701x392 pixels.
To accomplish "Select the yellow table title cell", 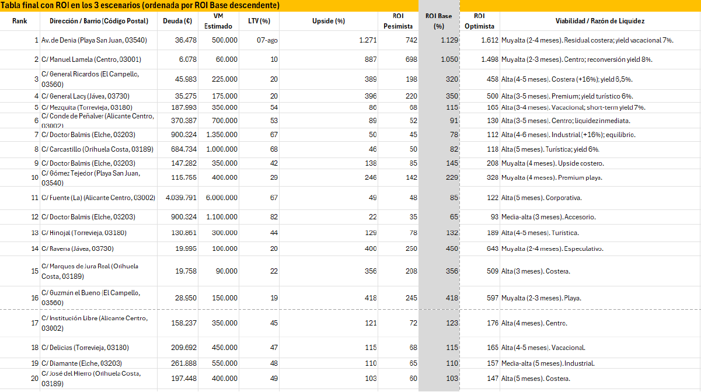I will pyautogui.click(x=140, y=5).
